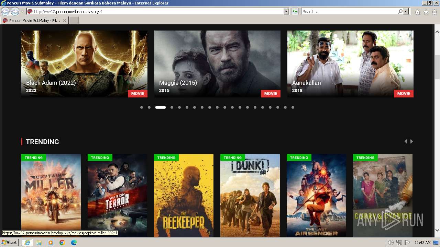Open Internet Explorer from the taskbar
The height and width of the screenshot is (247, 440).
point(27,243)
